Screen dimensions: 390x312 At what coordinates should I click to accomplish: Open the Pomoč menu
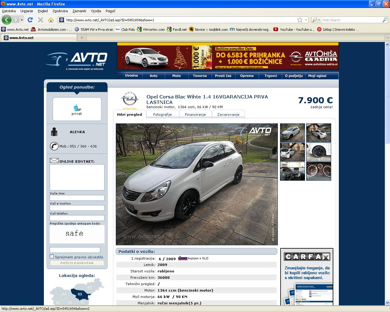110,11
